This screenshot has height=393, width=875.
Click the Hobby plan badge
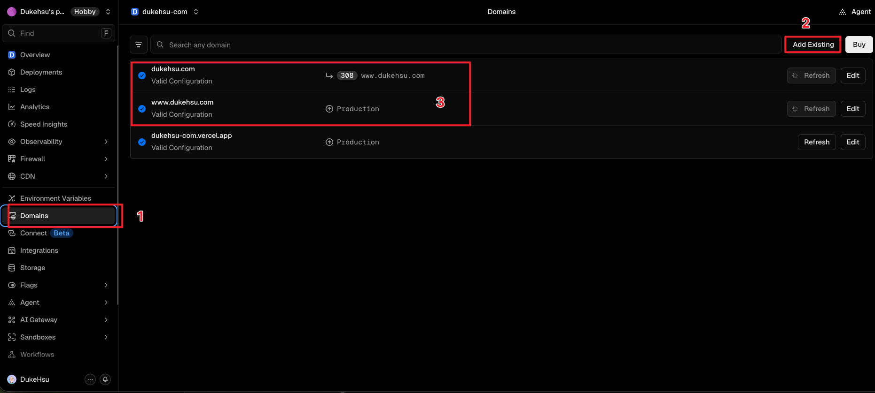[x=85, y=12]
